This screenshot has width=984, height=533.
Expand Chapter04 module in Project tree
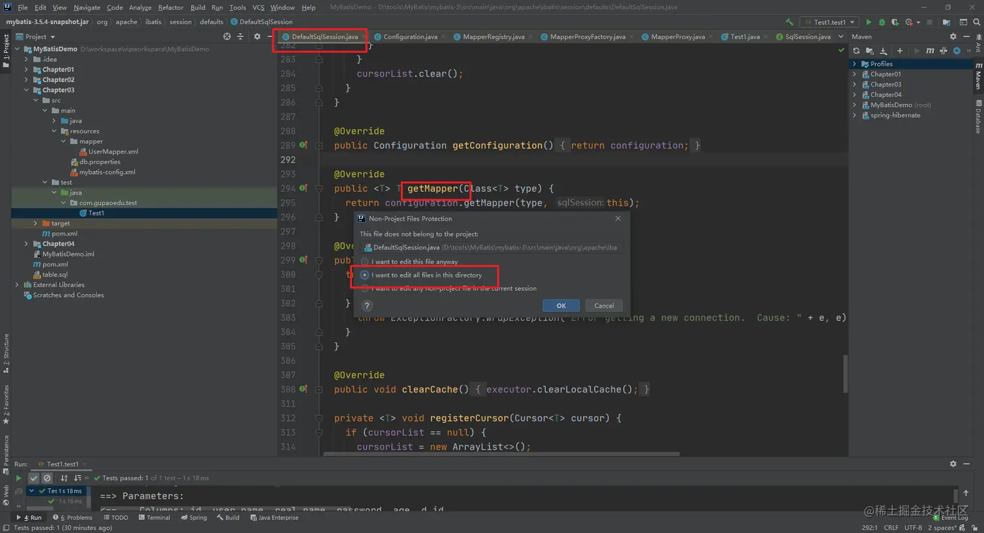27,244
